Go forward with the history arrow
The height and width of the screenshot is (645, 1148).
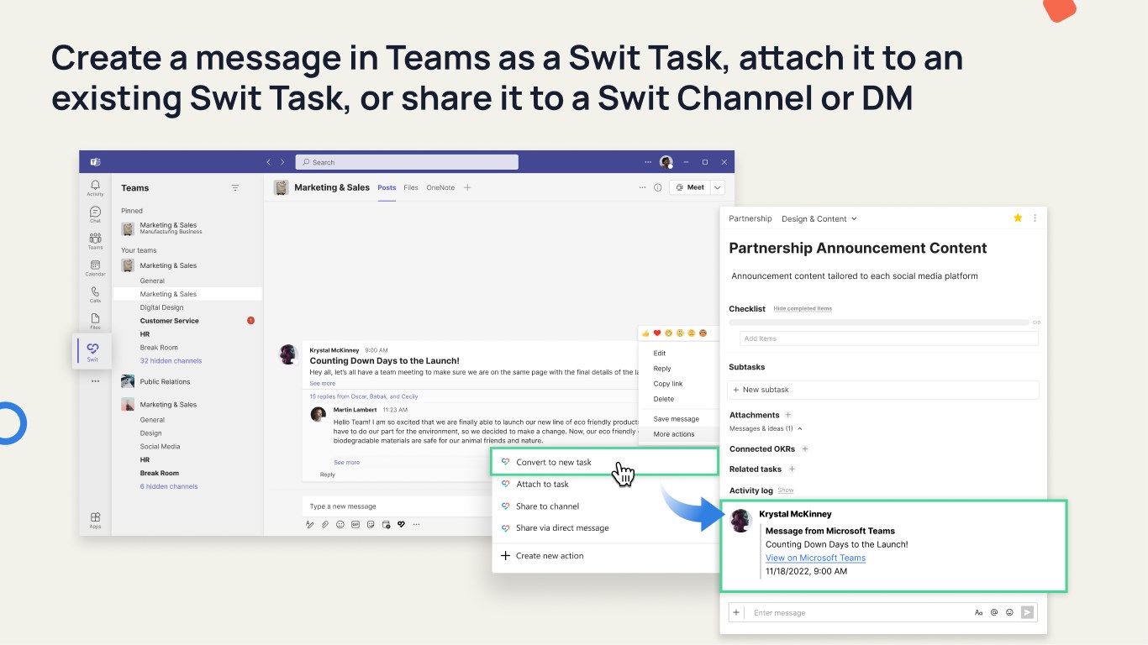click(x=282, y=162)
